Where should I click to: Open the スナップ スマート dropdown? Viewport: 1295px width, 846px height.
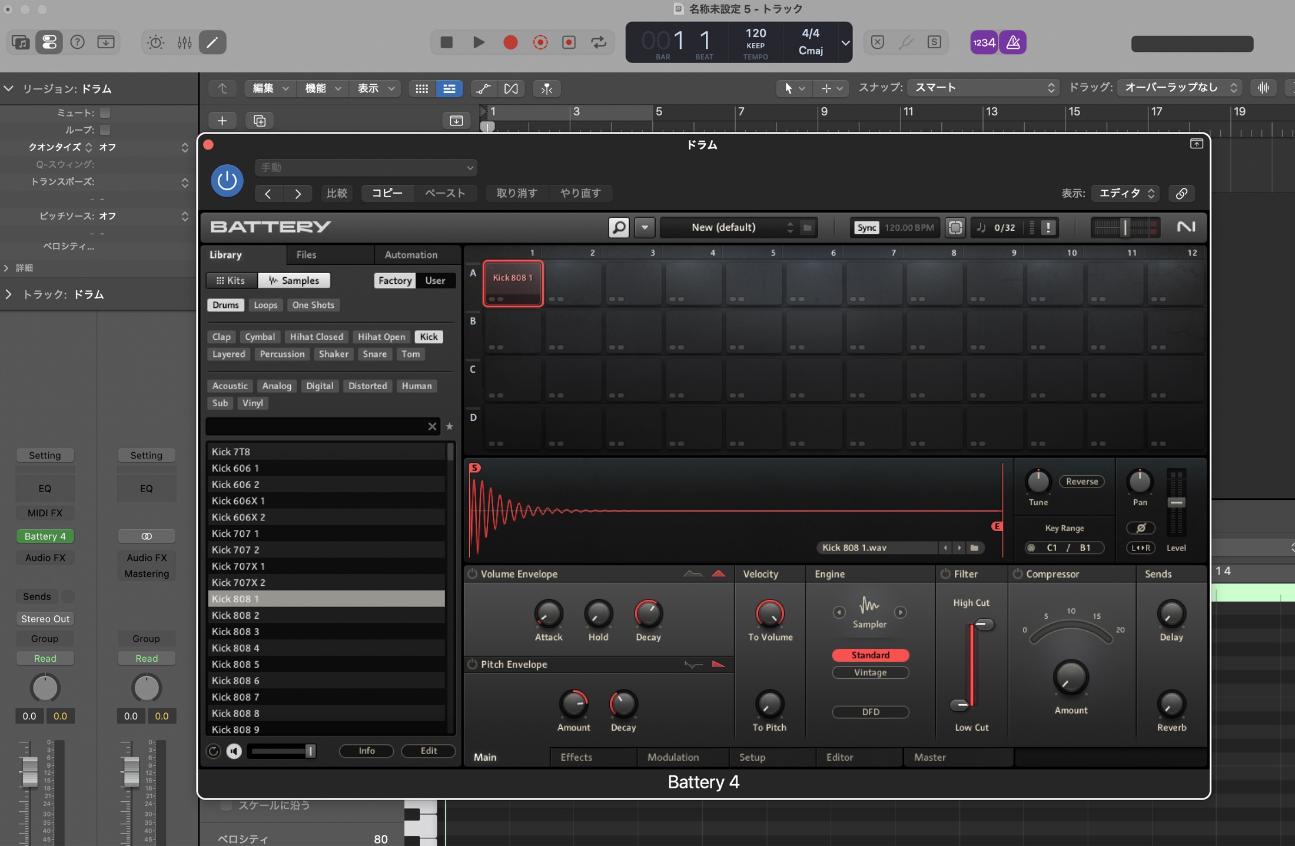coord(983,88)
